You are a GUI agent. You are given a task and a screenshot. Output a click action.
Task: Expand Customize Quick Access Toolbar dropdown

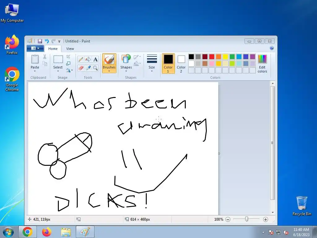(59, 42)
